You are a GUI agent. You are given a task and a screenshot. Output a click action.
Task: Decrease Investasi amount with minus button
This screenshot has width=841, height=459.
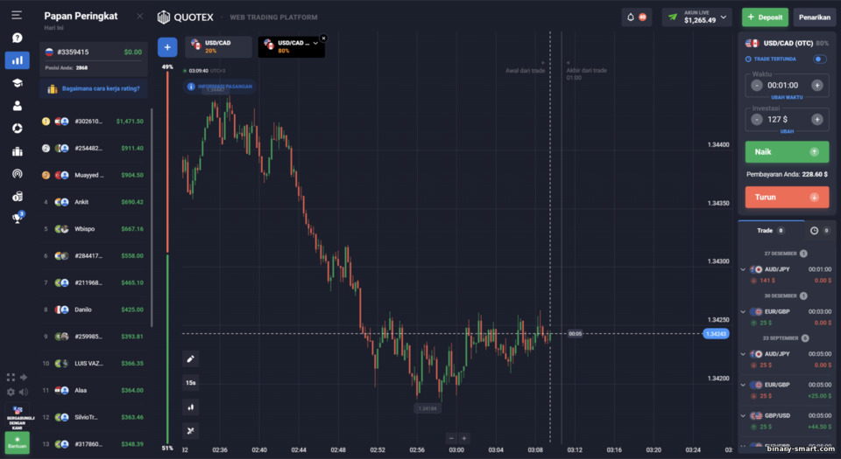coord(756,120)
